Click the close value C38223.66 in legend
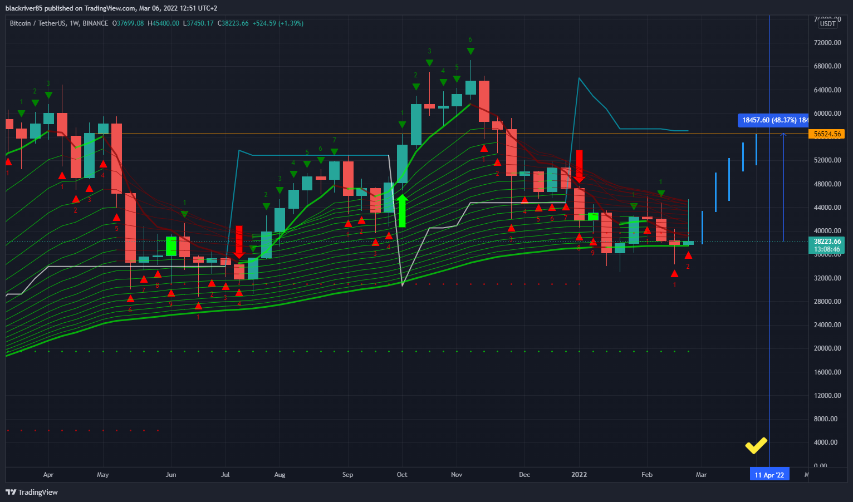 [x=233, y=23]
